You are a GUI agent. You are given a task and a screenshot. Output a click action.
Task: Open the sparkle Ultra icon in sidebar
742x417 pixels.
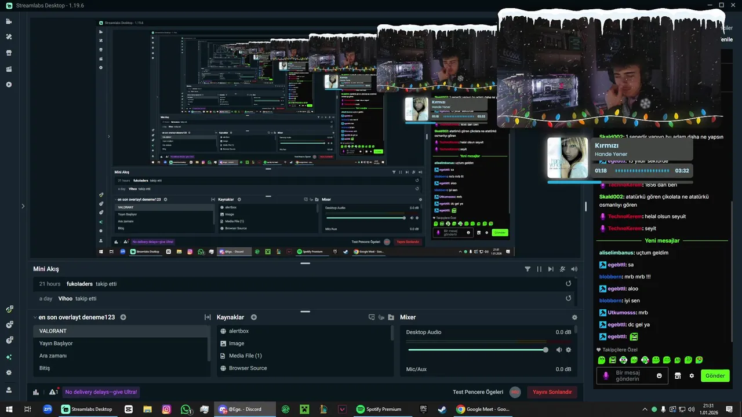(9, 357)
